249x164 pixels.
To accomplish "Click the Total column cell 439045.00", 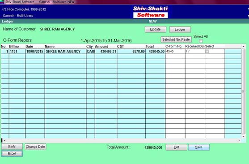I will pos(155,52).
